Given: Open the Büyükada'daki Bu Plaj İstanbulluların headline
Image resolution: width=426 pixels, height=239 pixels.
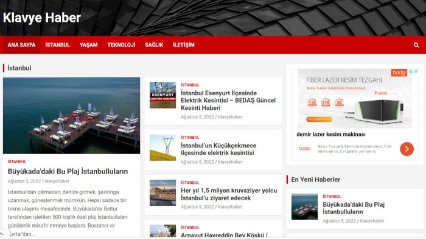Looking at the screenshot, I should (x=68, y=171).
